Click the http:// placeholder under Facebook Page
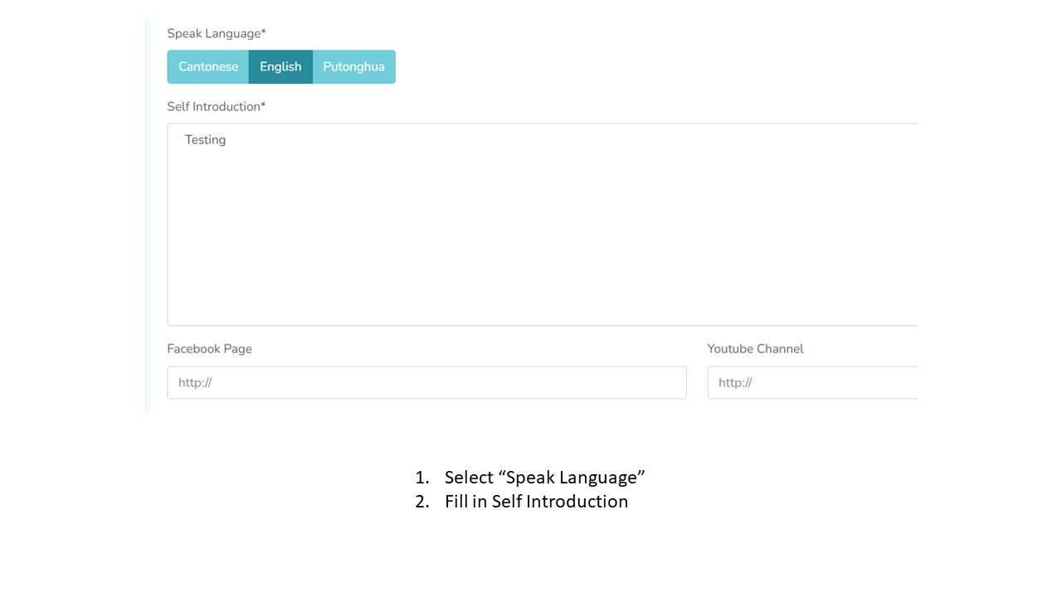The height and width of the screenshot is (597, 1062). point(195,383)
